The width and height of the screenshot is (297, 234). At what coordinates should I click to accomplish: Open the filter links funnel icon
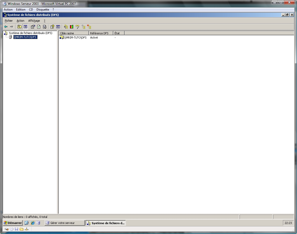point(78,27)
